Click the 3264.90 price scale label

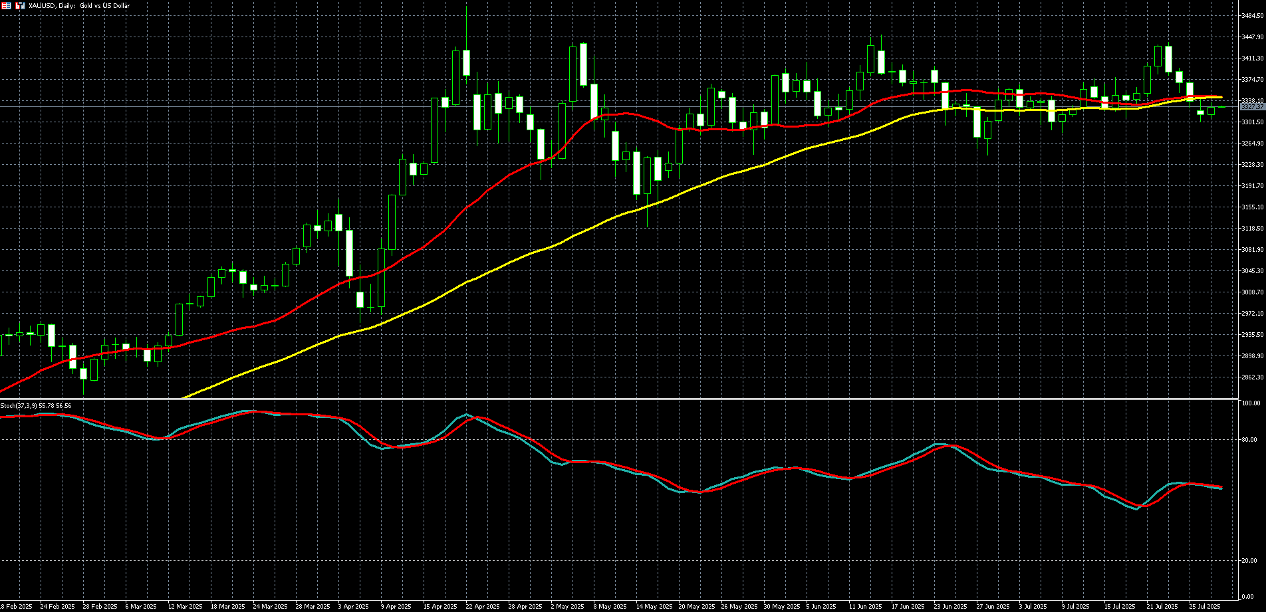[x=1252, y=144]
